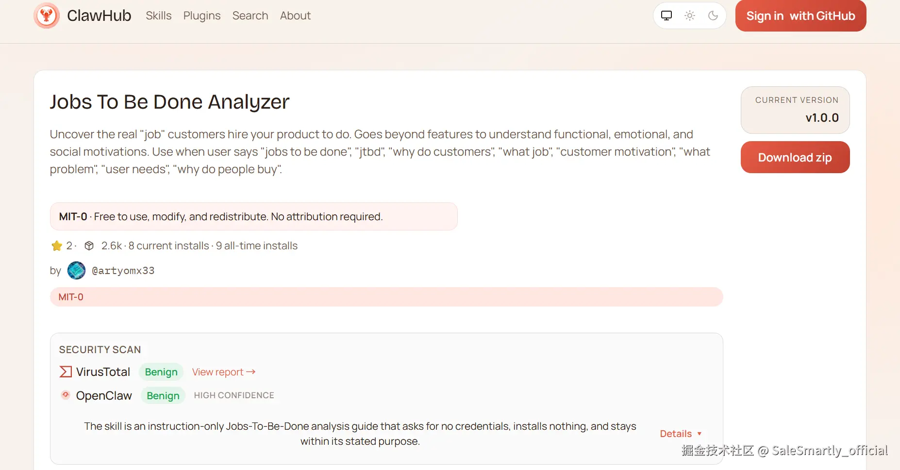The width and height of the screenshot is (900, 470).
Task: Click the package downloads cube icon
Action: [89, 246]
